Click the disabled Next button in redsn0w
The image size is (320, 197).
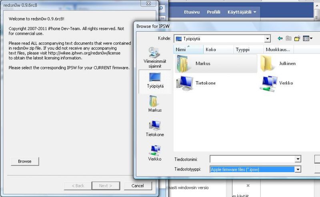coord(106,186)
